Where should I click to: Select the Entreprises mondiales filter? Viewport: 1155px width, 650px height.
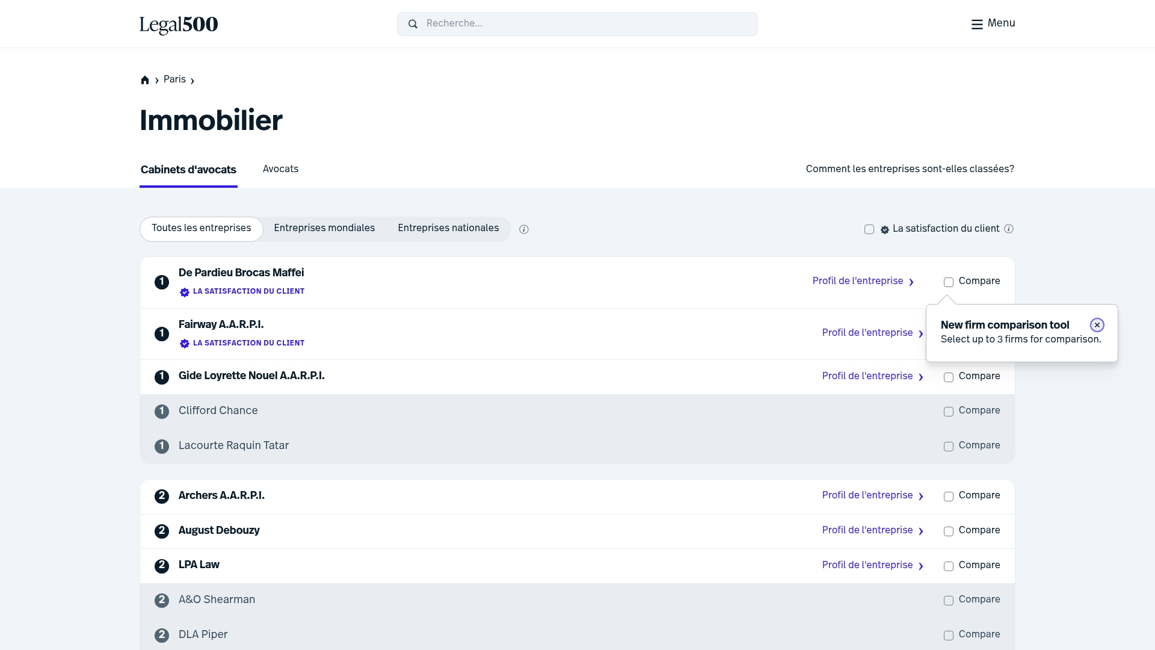(324, 229)
